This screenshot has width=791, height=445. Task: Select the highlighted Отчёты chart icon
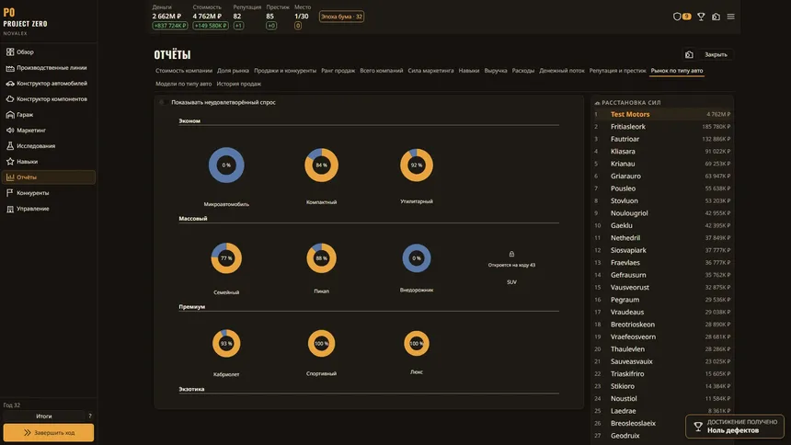point(10,177)
